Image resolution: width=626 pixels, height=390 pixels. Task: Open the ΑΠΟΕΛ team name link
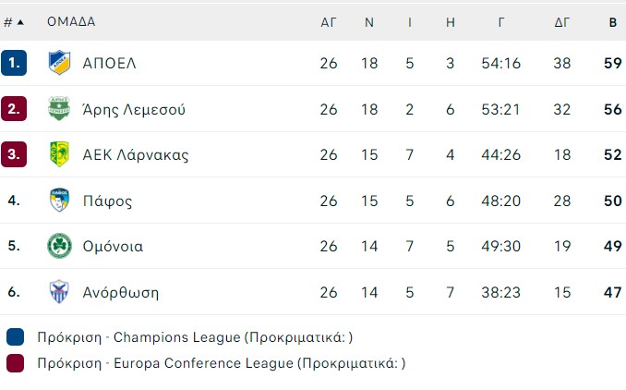[x=109, y=63]
